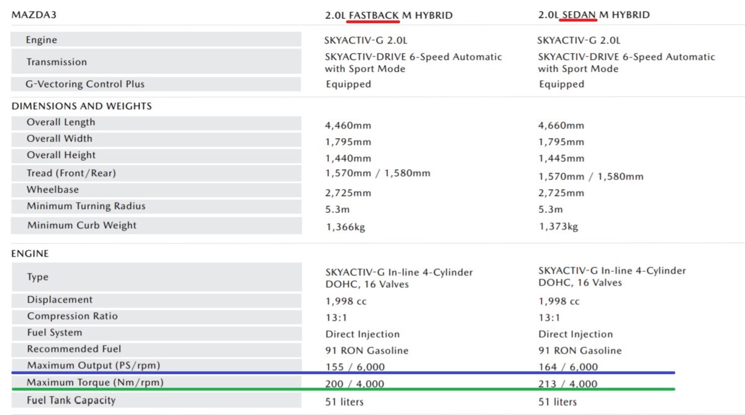Click the Tread (Front/Rear) row label
The height and width of the screenshot is (415, 745).
(71, 173)
